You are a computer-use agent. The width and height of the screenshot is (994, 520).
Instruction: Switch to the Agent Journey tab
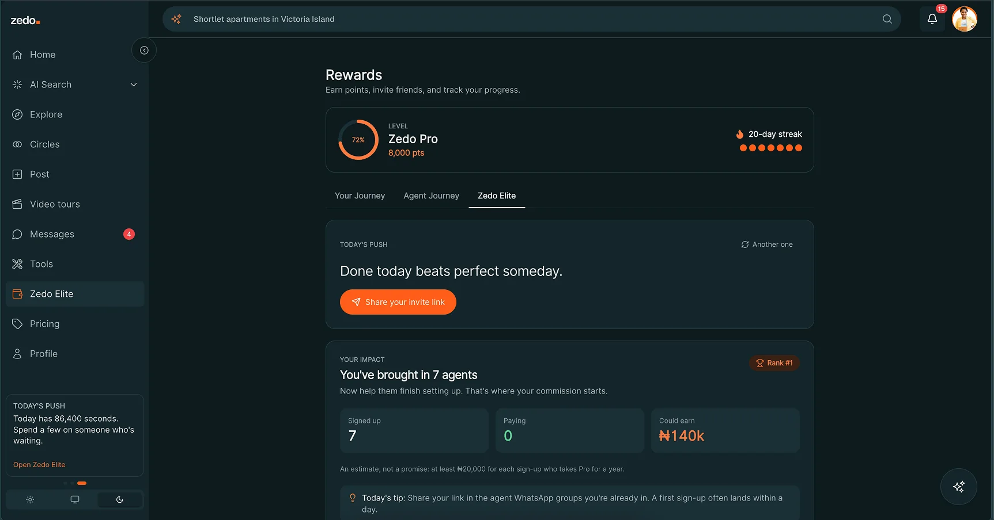[x=432, y=196]
